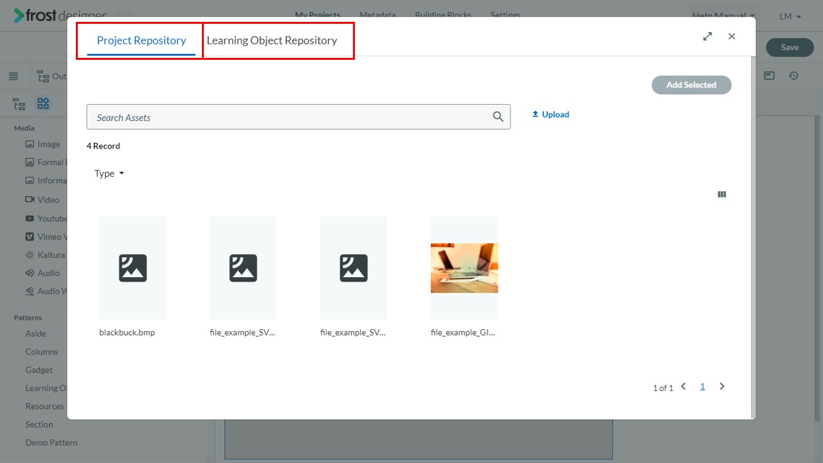
Task: Select the Columns pattern
Action: click(42, 352)
